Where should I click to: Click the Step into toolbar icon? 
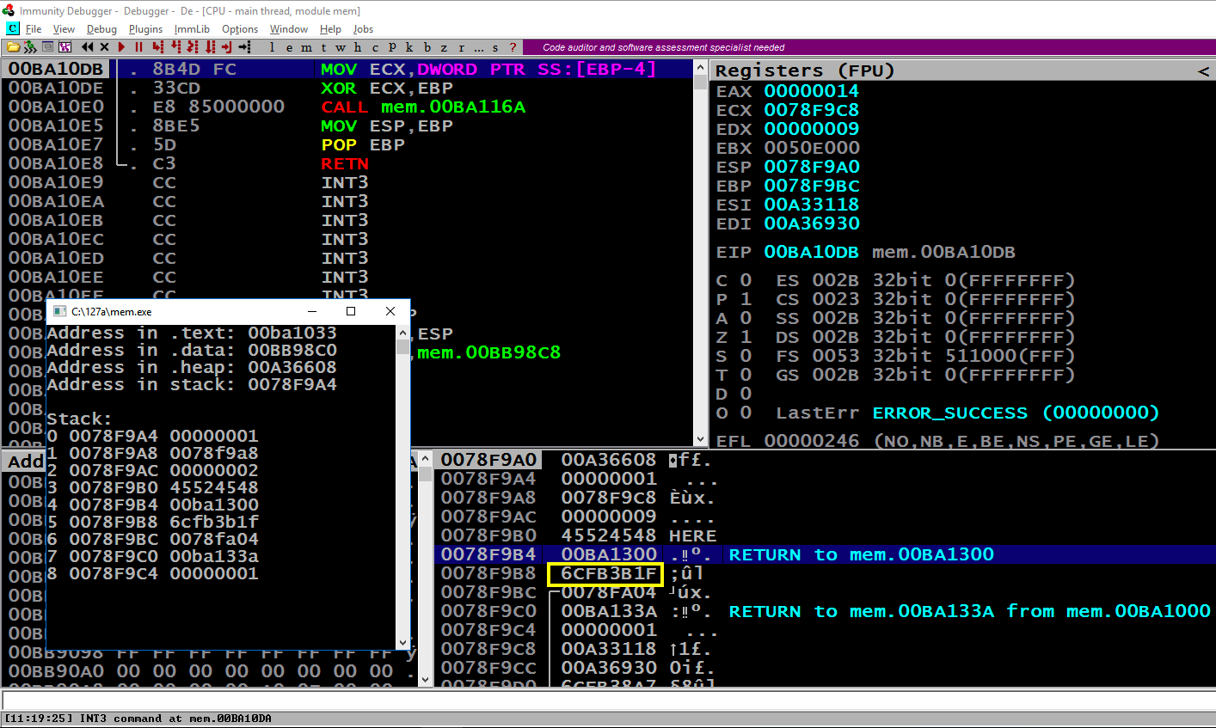(x=157, y=46)
